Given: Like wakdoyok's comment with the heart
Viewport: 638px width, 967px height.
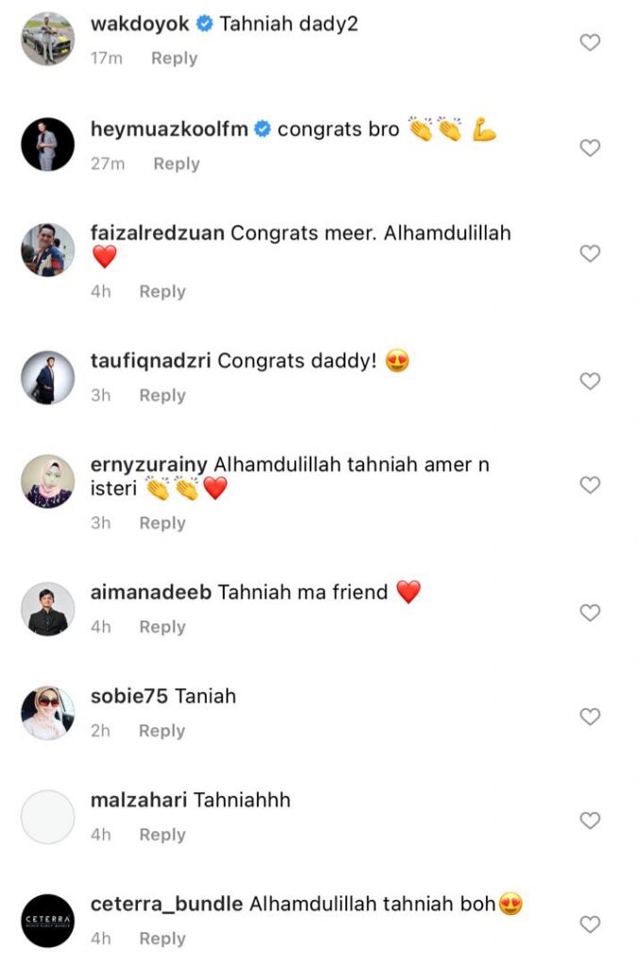Looking at the screenshot, I should (590, 42).
